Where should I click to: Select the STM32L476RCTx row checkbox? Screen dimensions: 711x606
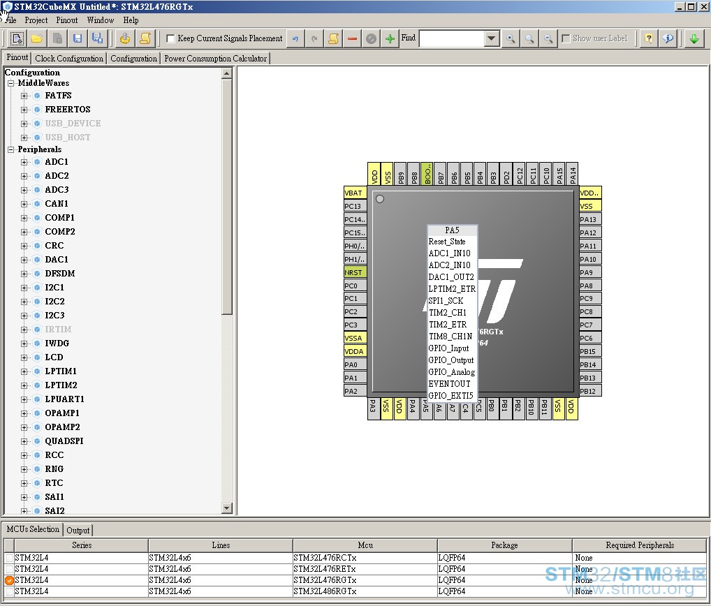coord(9,558)
